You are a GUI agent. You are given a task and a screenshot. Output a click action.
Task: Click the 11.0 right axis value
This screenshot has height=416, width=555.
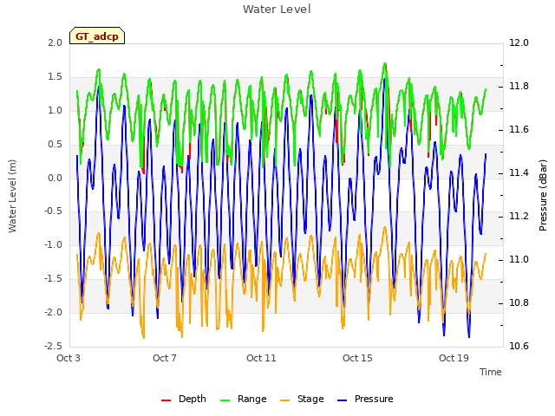point(519,260)
